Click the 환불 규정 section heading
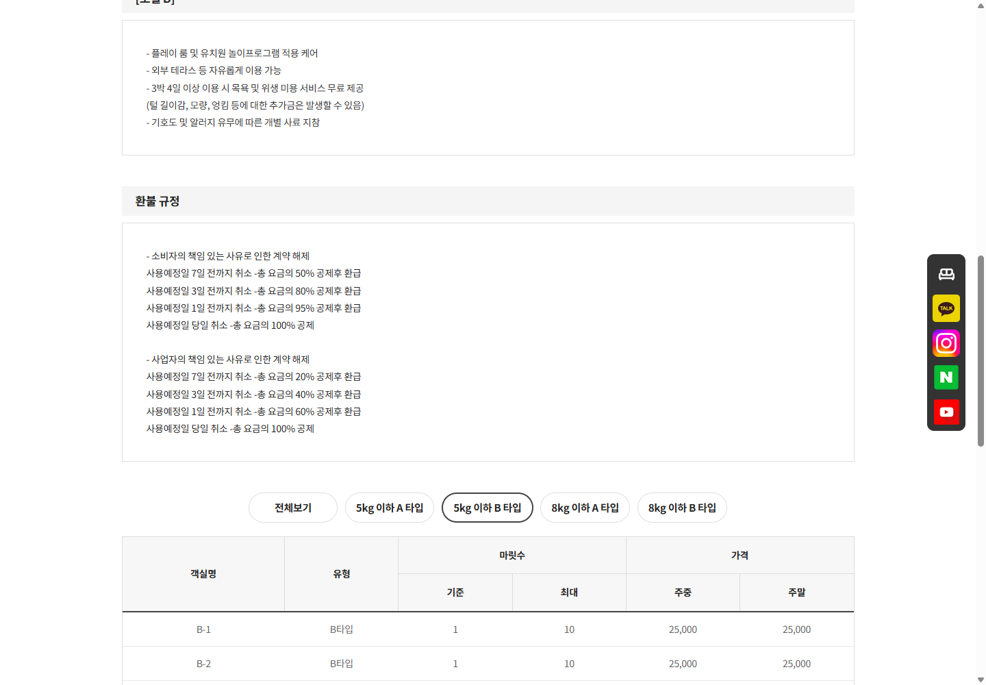The image size is (986, 685). click(x=157, y=201)
